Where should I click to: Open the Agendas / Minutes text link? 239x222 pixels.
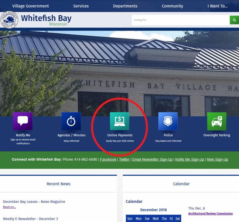71,135
